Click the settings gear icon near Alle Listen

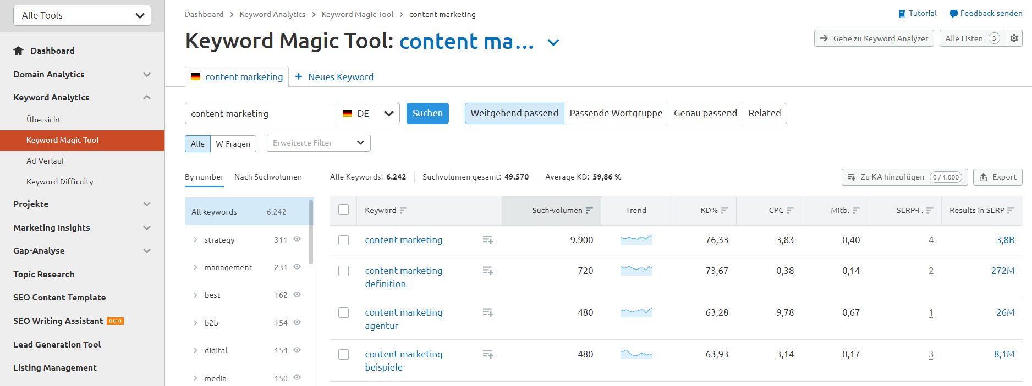(1014, 38)
